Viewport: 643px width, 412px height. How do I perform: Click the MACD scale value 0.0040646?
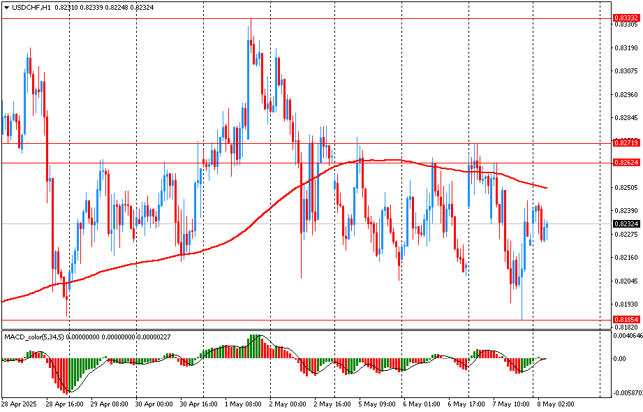627,336
